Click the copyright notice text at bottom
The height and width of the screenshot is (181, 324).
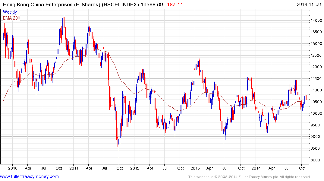pyautogui.click(x=250, y=177)
